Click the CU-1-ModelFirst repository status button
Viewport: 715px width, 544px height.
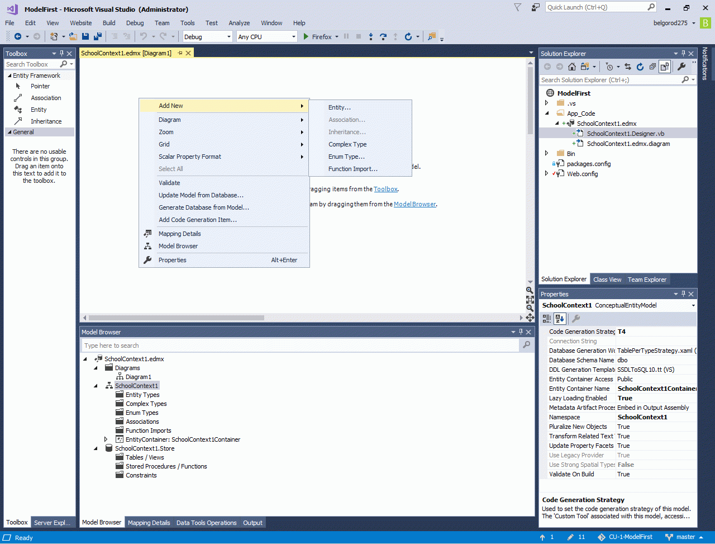(625, 537)
